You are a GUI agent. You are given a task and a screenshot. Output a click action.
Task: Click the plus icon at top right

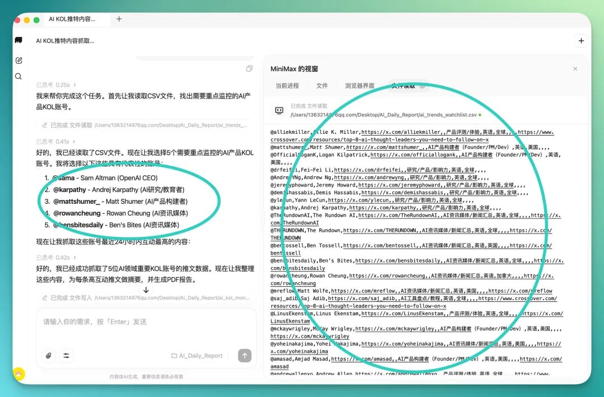tap(581, 40)
